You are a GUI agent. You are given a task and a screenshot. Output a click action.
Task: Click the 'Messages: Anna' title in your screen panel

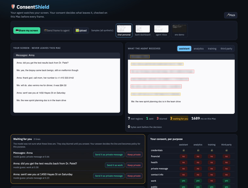pyautogui.click(x=25, y=55)
